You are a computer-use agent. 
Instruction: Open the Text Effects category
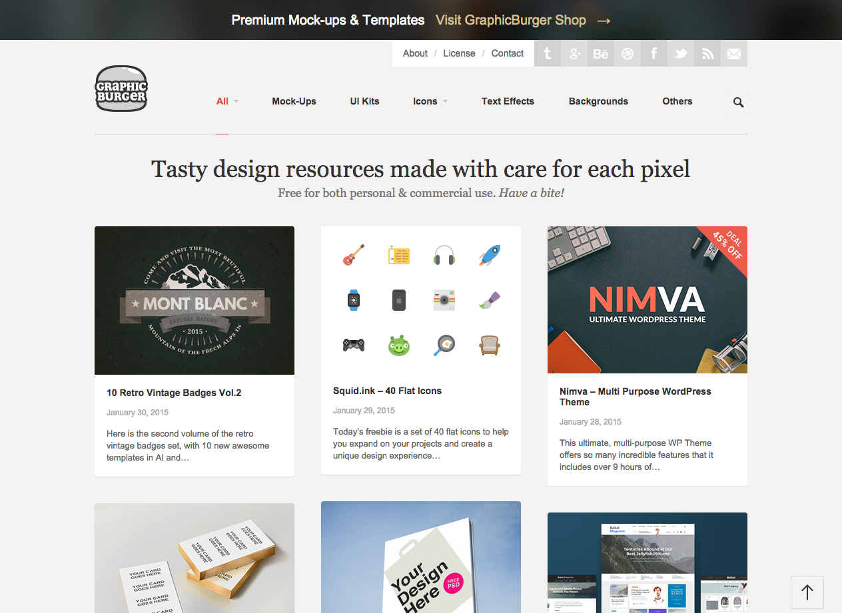(x=508, y=101)
